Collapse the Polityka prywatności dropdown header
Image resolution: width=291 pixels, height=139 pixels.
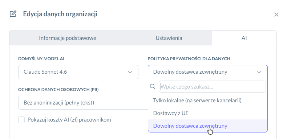pyautogui.click(x=208, y=72)
